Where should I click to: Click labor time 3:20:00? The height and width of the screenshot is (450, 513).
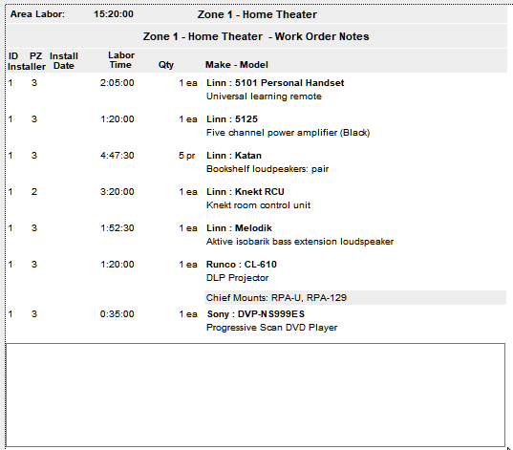tap(118, 192)
